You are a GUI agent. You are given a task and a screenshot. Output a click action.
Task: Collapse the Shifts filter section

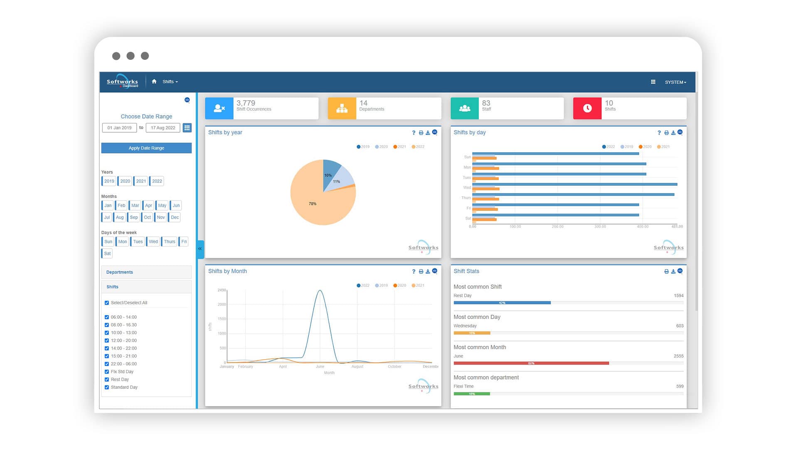point(146,287)
